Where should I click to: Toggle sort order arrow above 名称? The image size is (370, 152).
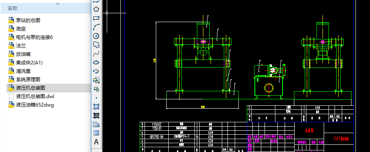58,4
